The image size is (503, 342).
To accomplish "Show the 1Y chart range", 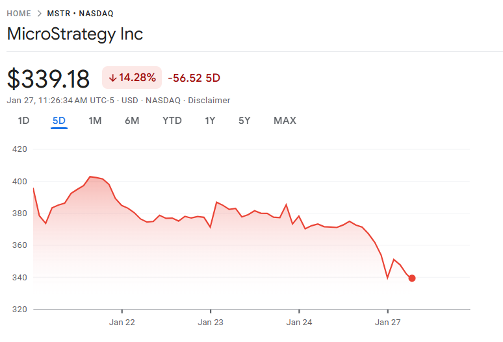I will click(x=210, y=121).
